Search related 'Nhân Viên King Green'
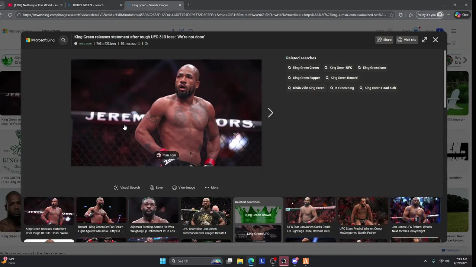The height and width of the screenshot is (267, 476). coord(306,88)
